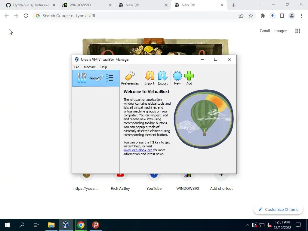Close the Hydra-Virus tab

[54, 5]
